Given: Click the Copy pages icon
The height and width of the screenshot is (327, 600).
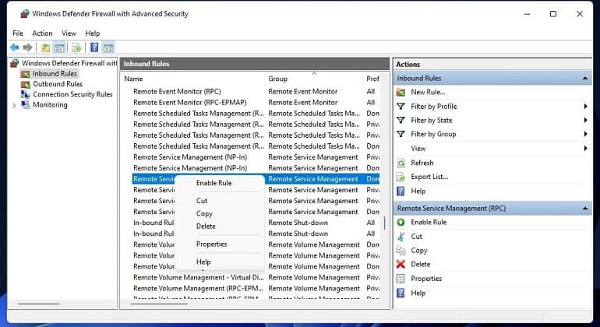Looking at the screenshot, I should pos(401,251).
